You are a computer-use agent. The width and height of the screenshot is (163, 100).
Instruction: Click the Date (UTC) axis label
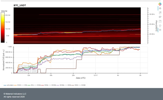81,78
